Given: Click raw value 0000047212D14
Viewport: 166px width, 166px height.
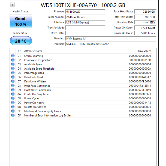Looking at the screenshot, I should click(140, 86).
